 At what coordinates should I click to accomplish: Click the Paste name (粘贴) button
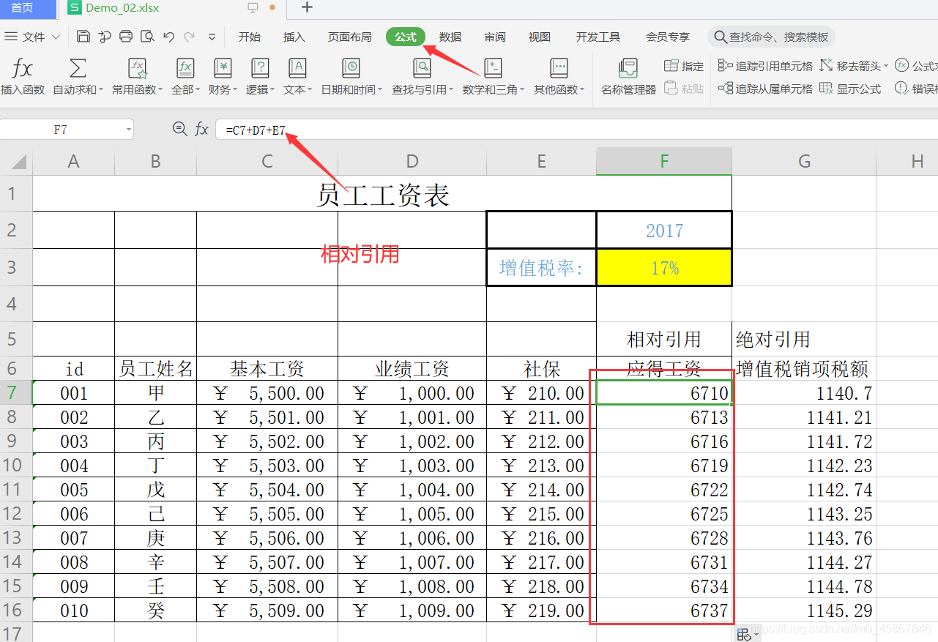tap(684, 89)
